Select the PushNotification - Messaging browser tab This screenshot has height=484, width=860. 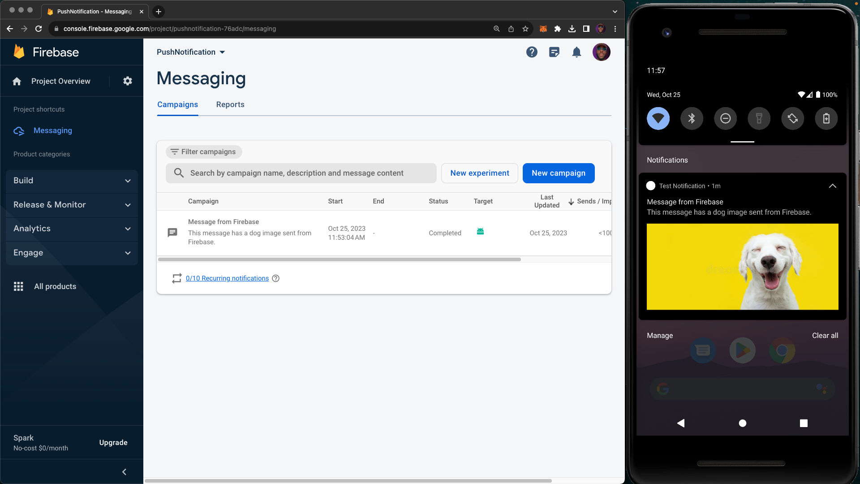click(95, 12)
